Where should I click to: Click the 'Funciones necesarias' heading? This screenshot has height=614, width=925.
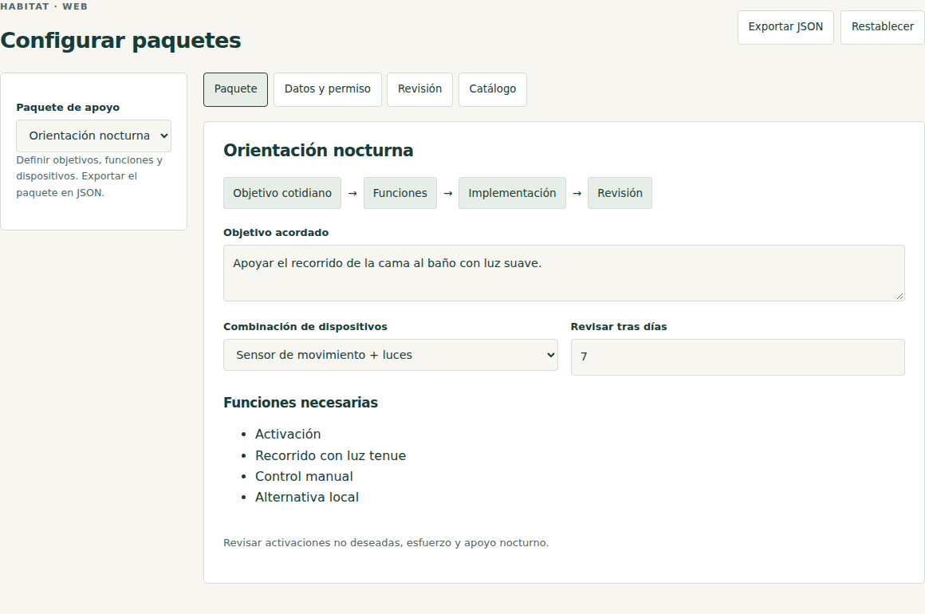click(x=301, y=403)
